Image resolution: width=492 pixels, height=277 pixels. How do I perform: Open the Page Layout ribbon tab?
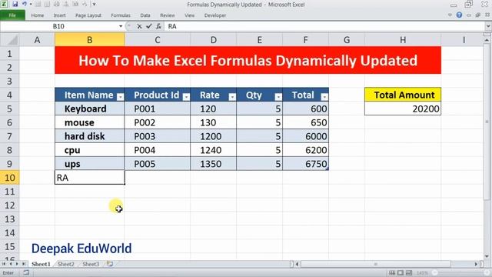(x=88, y=15)
